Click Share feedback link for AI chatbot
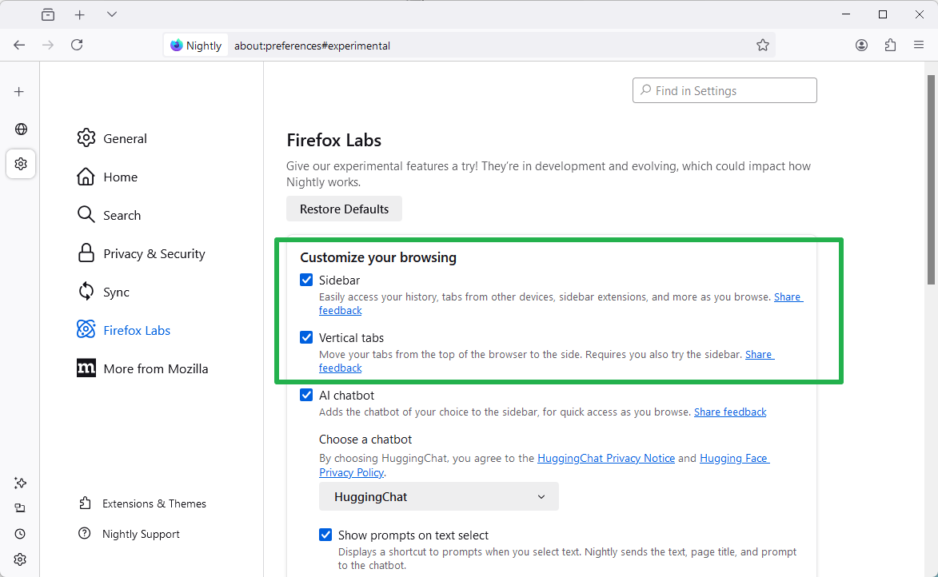Screen dimensions: 938x577 730,412
